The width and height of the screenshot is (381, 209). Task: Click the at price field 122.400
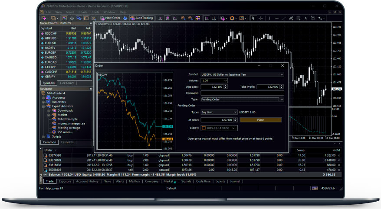217,120
